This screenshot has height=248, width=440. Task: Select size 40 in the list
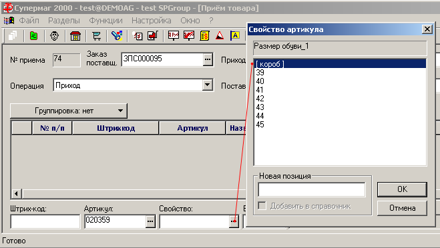pyautogui.click(x=340, y=81)
